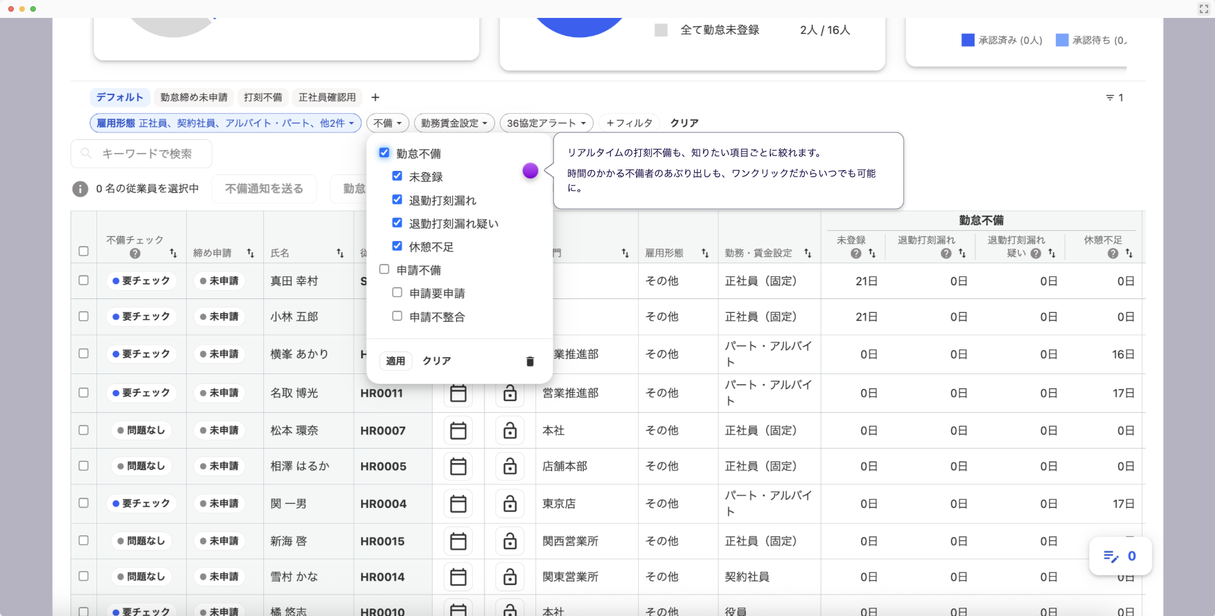
Task: Click キーワードで検索 search field
Action: click(x=141, y=154)
